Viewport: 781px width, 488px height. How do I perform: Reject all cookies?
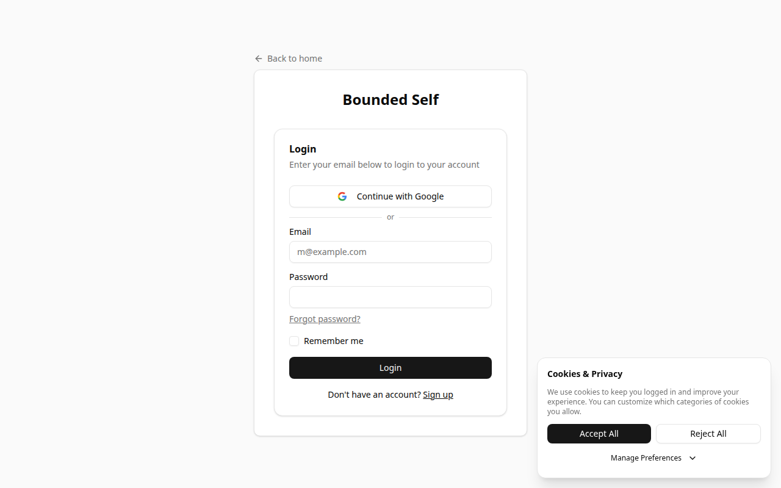point(708,433)
